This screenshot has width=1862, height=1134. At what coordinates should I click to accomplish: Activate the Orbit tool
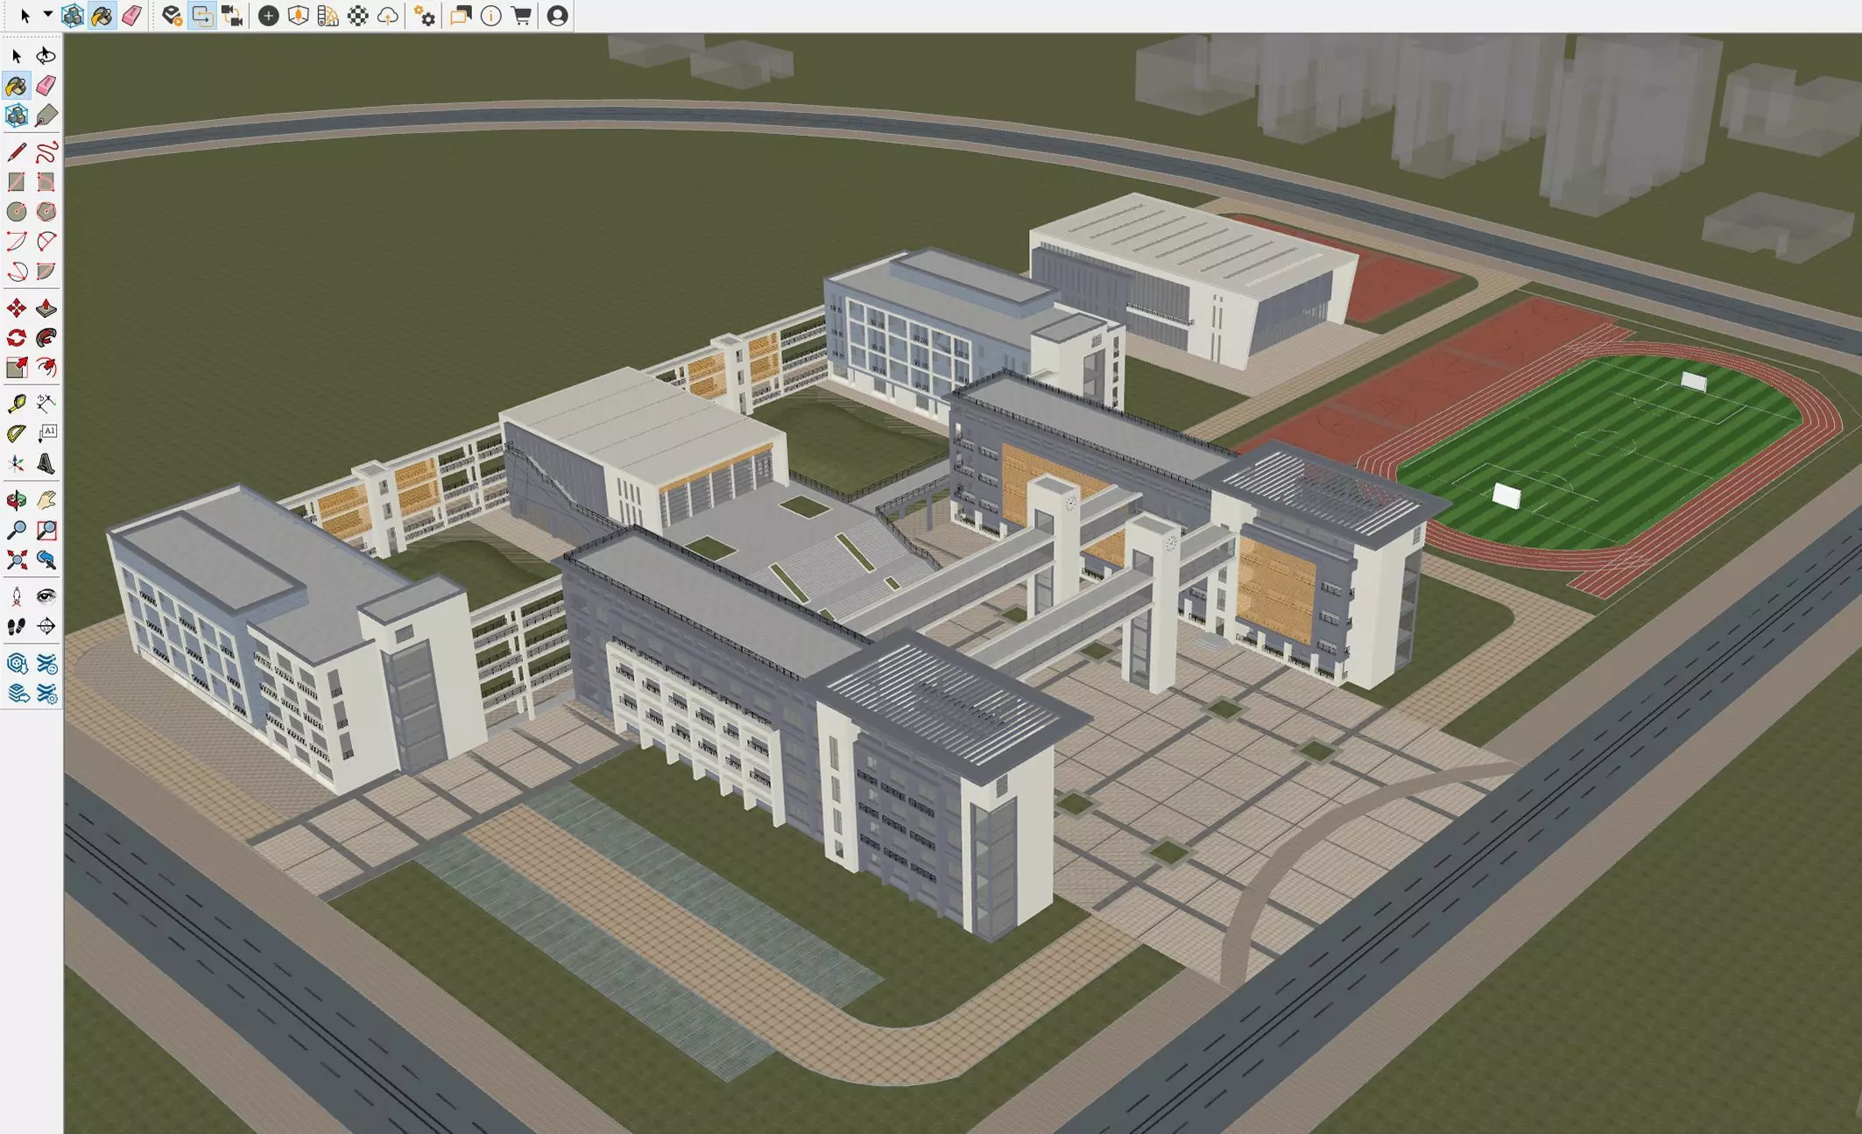tap(17, 501)
